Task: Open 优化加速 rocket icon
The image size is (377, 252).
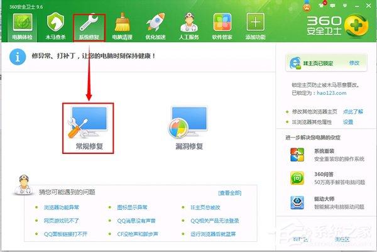Action: click(x=156, y=22)
